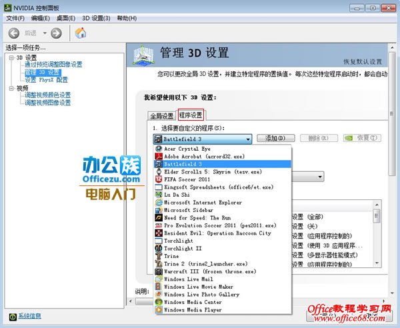Open 设置 PhysX 配置 tree item
This screenshot has width=400, height=328.
[46, 80]
